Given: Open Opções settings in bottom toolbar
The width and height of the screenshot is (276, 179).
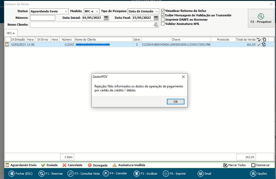Looking at the screenshot, I should (259, 174).
